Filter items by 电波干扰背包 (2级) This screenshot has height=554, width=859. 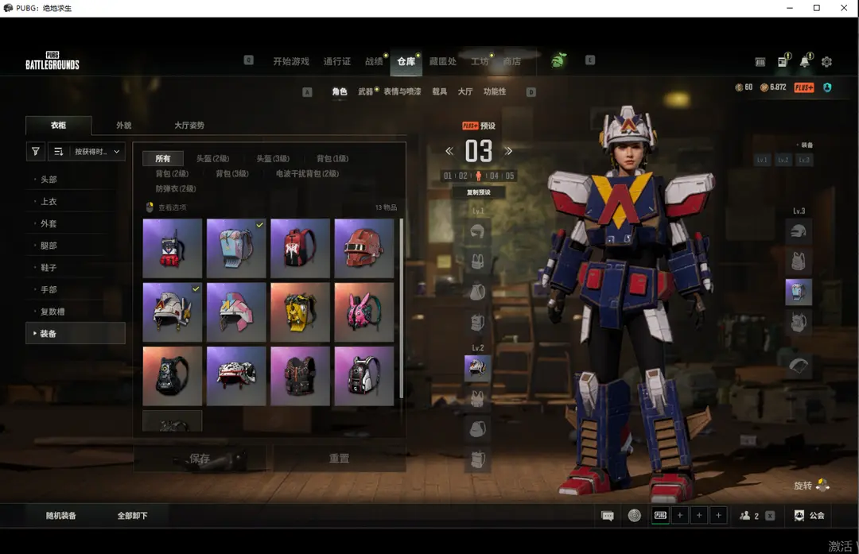tap(307, 173)
